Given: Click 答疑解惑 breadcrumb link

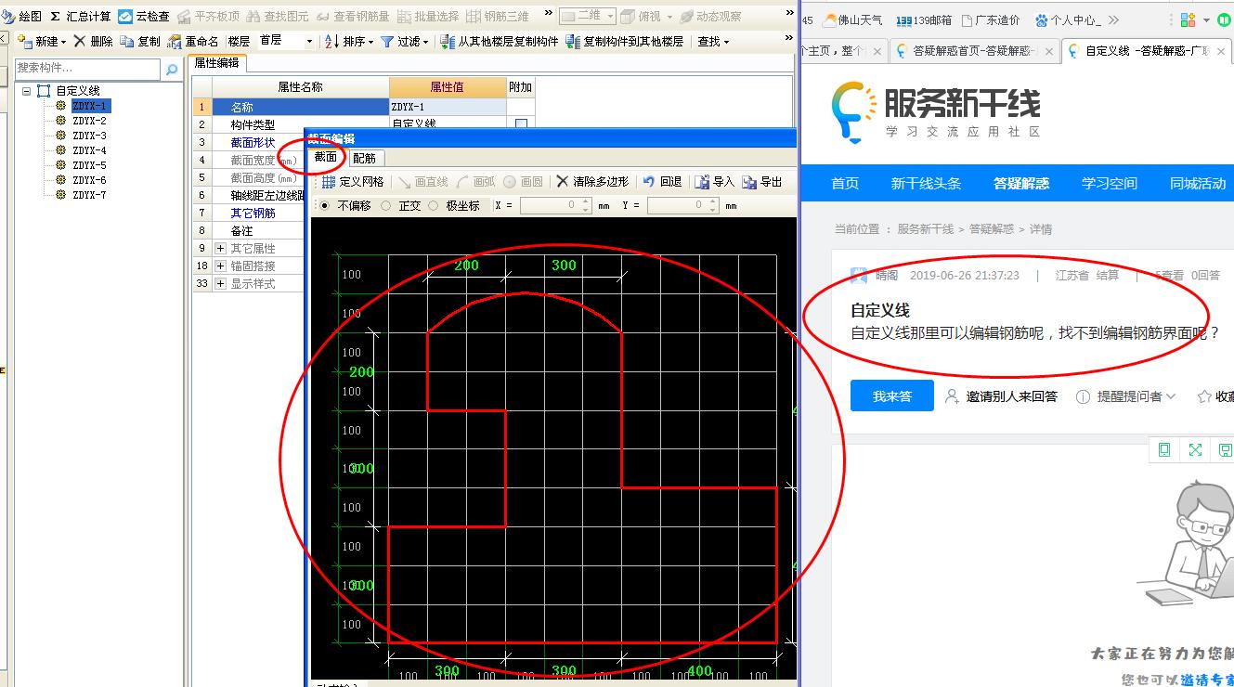Looking at the screenshot, I should click(x=992, y=229).
